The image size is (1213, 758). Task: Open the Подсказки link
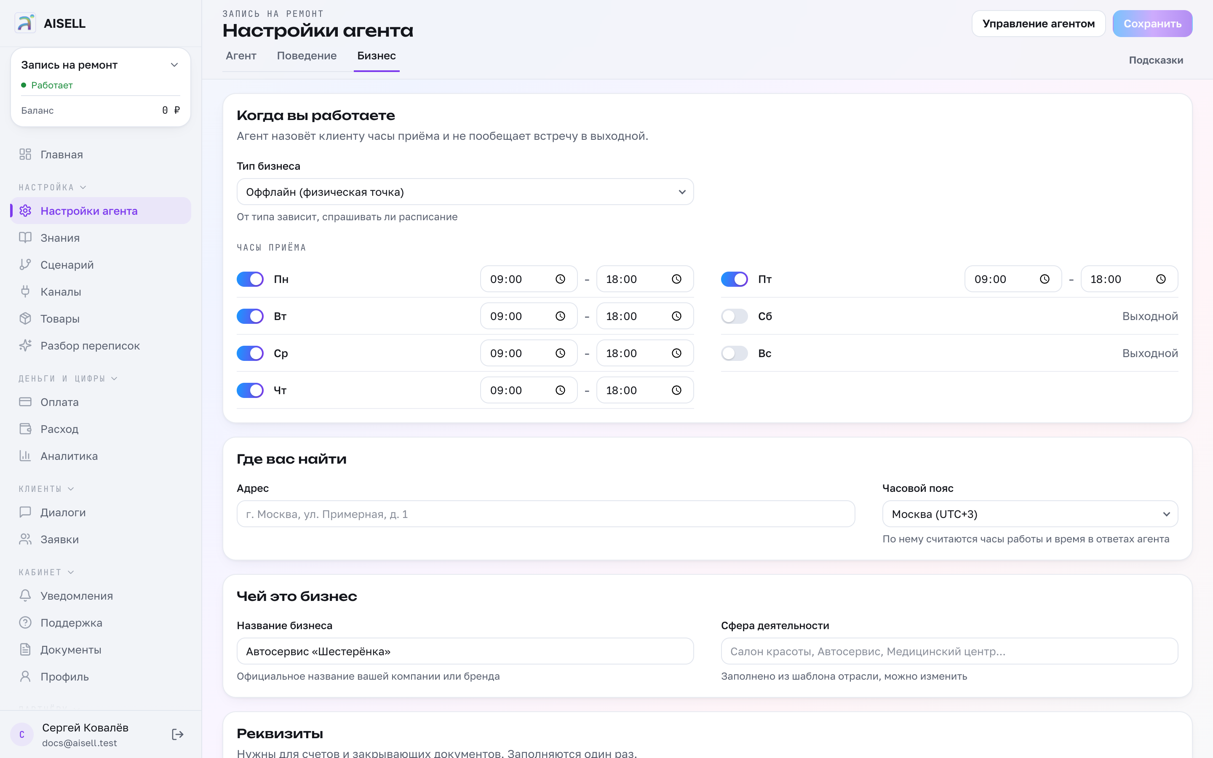(x=1156, y=60)
